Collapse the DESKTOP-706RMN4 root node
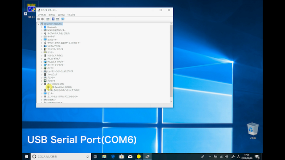 [38, 24]
